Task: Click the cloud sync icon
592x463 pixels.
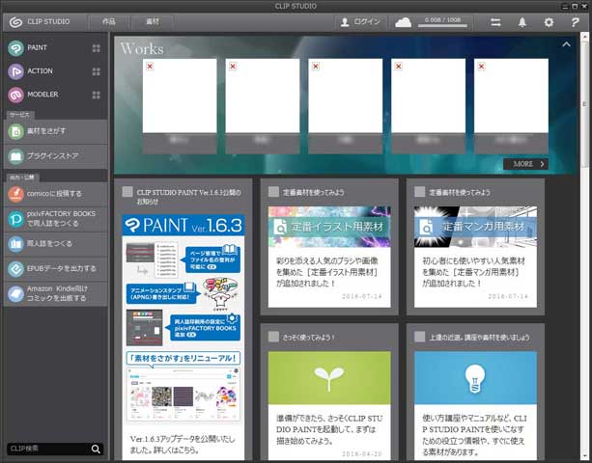Action: (x=404, y=22)
